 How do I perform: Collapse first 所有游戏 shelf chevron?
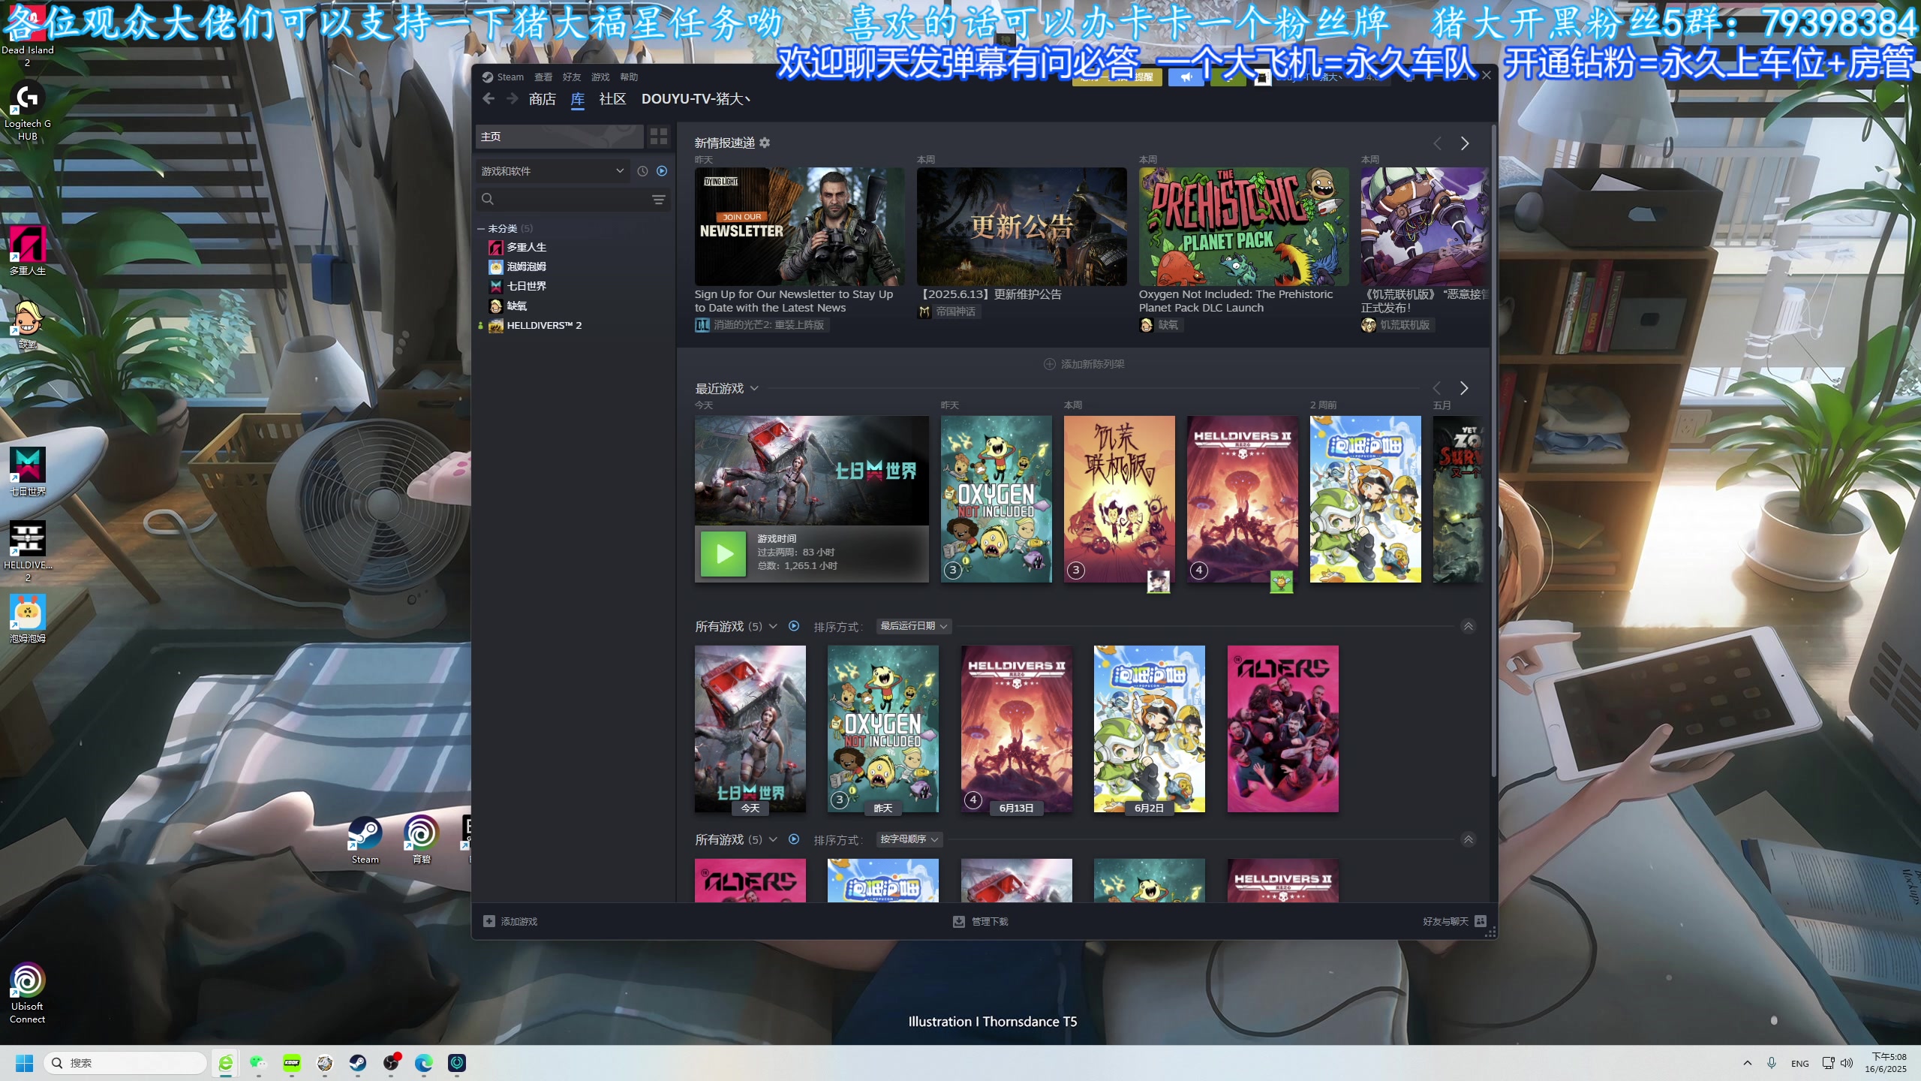[1469, 626]
